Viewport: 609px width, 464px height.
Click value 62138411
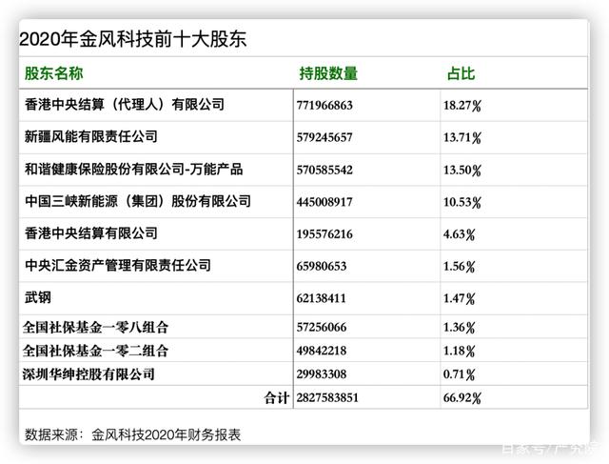click(322, 299)
